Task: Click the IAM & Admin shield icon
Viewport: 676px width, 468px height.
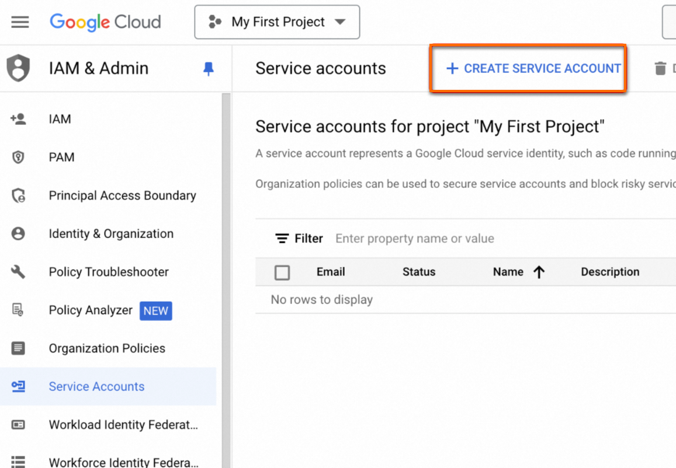Action: point(18,68)
